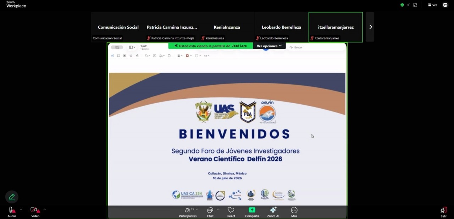Viewport: 454px width, 219px height.
Task: Expand video options caret next to Vídeo
Action: pyautogui.click(x=45, y=209)
